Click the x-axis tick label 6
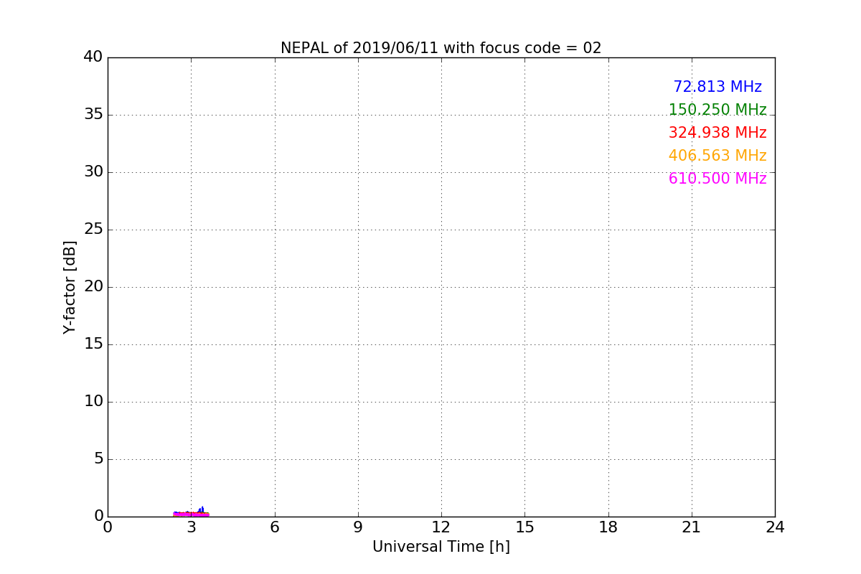 click(x=274, y=527)
